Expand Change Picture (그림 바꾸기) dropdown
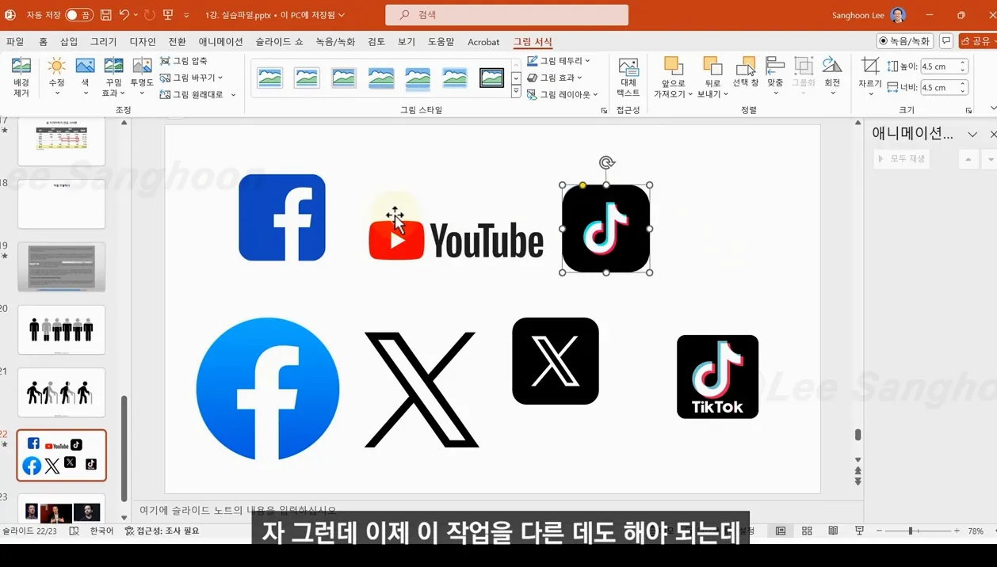Screen dimensions: 997x567 pos(220,78)
